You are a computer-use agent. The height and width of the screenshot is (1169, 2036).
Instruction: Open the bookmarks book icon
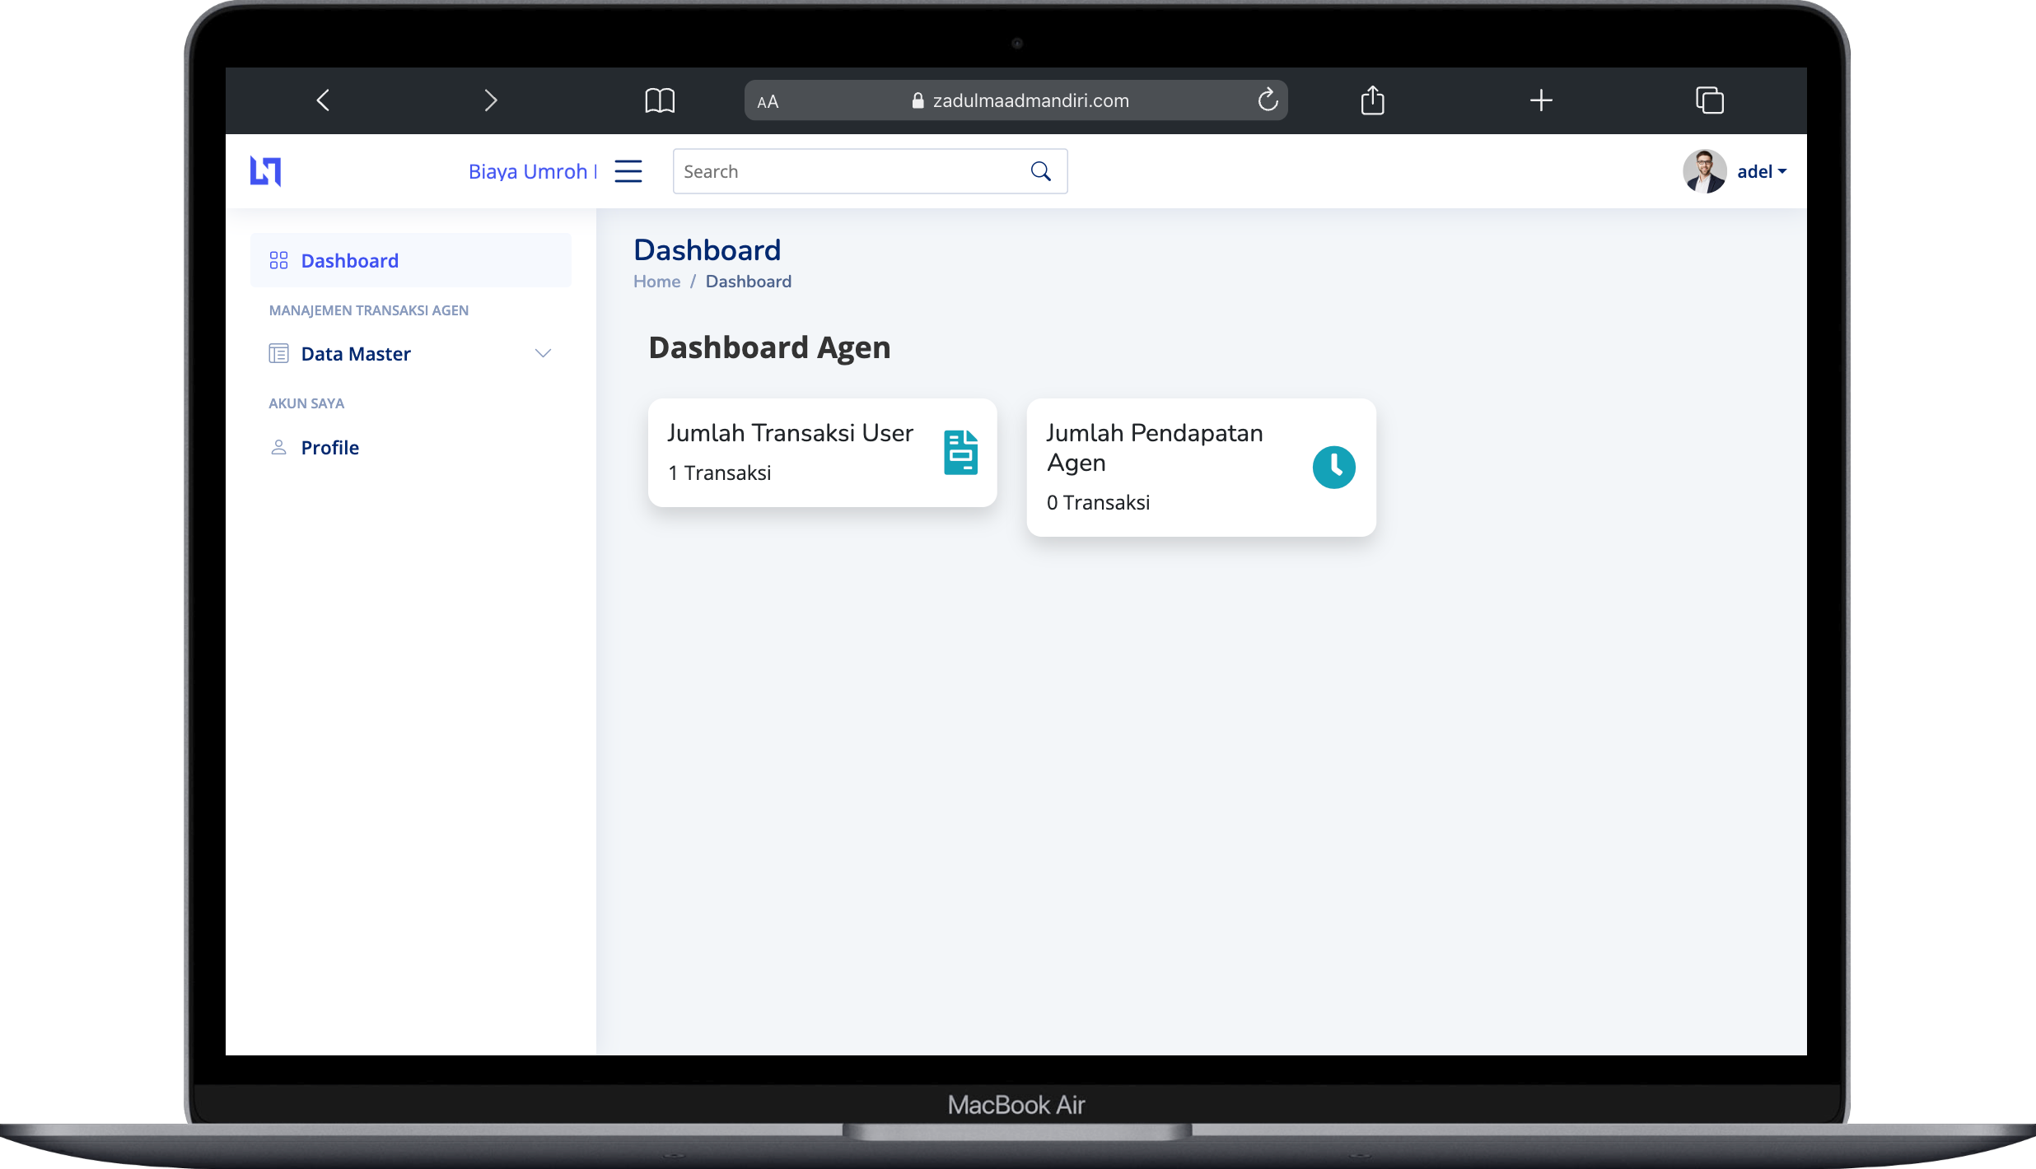[x=659, y=100]
